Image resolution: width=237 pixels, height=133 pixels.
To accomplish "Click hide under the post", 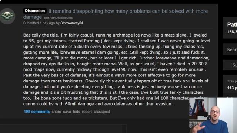I will click(77, 112).
